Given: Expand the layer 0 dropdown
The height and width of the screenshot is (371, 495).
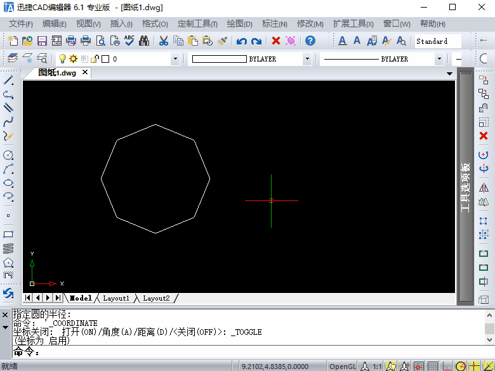Looking at the screenshot, I should click(175, 59).
